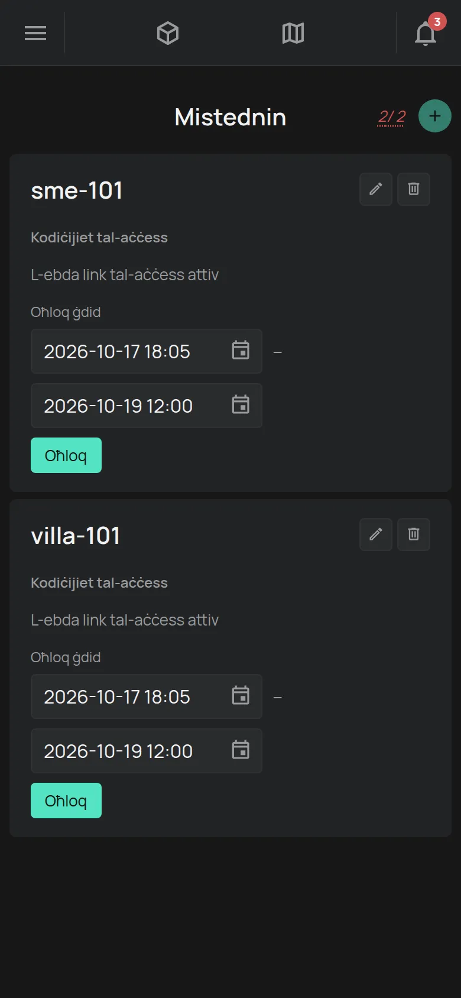Edit the villa-101 entry
This screenshot has width=461, height=998.
[x=376, y=534]
